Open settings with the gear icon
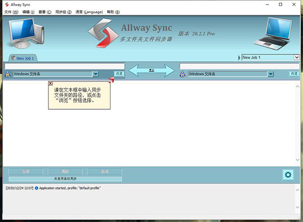This screenshot has width=303, height=222. [288, 175]
